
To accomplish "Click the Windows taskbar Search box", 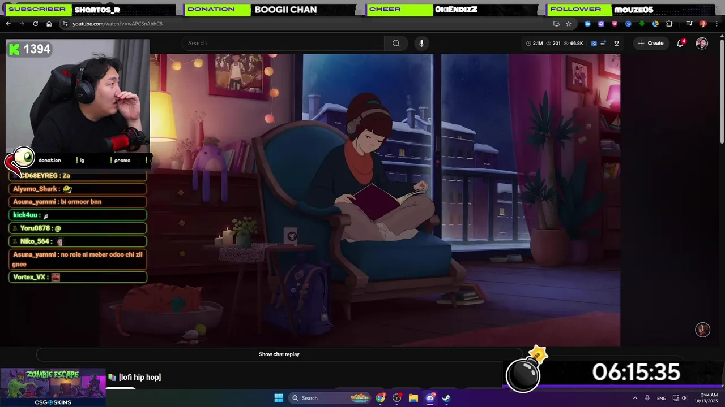I will pyautogui.click(x=330, y=398).
